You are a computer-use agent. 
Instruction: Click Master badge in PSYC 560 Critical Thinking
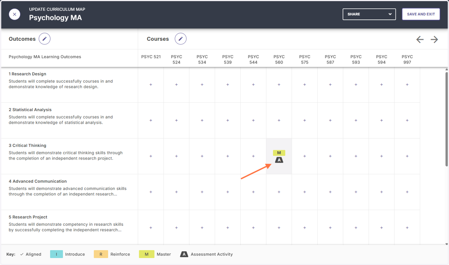point(279,152)
